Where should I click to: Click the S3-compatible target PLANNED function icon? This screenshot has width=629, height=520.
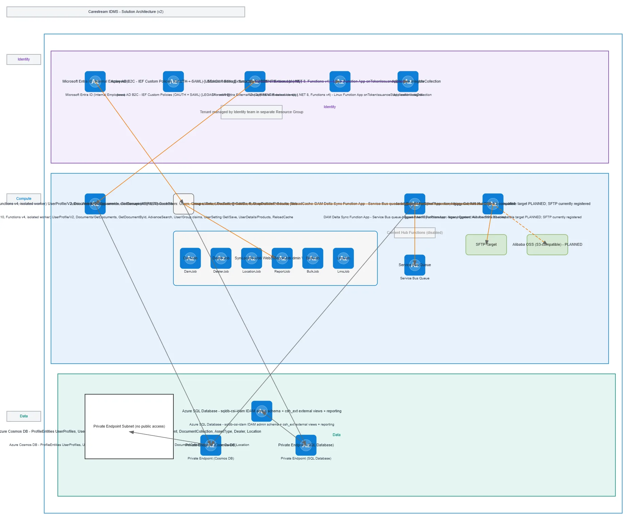493,204
